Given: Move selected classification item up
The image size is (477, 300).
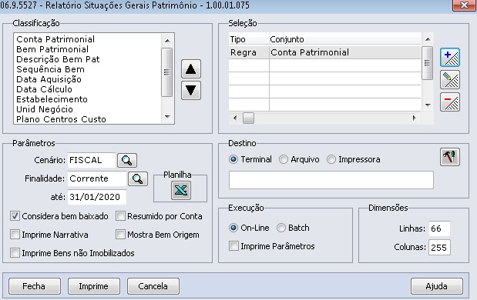Looking at the screenshot, I should pyautogui.click(x=191, y=69).
